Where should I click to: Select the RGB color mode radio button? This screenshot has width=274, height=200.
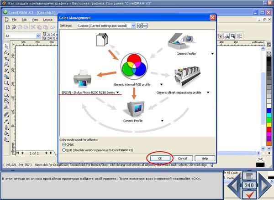pyautogui.click(x=63, y=149)
